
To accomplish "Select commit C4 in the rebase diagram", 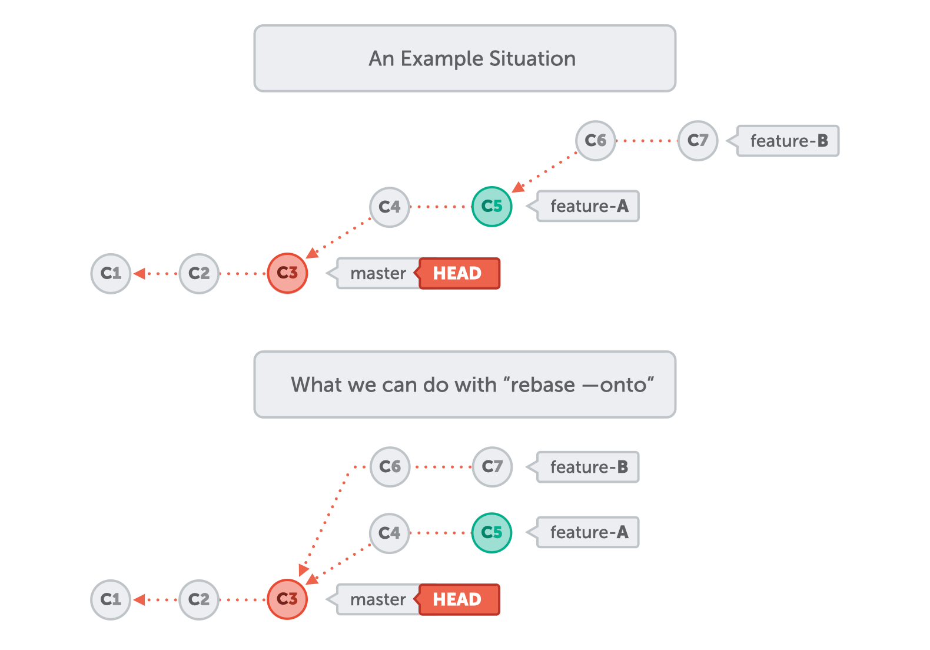I will click(389, 533).
